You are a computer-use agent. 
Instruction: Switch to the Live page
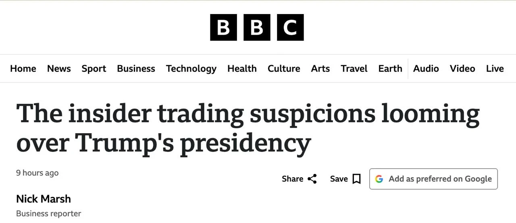[x=495, y=68]
